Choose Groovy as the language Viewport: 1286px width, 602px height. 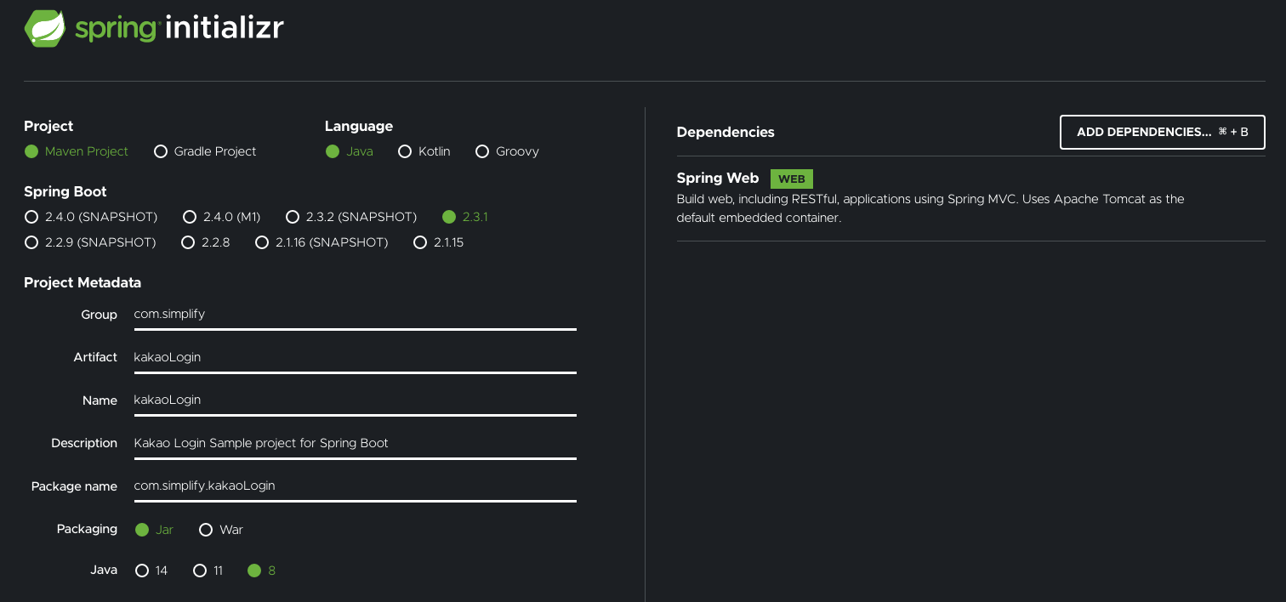click(482, 151)
